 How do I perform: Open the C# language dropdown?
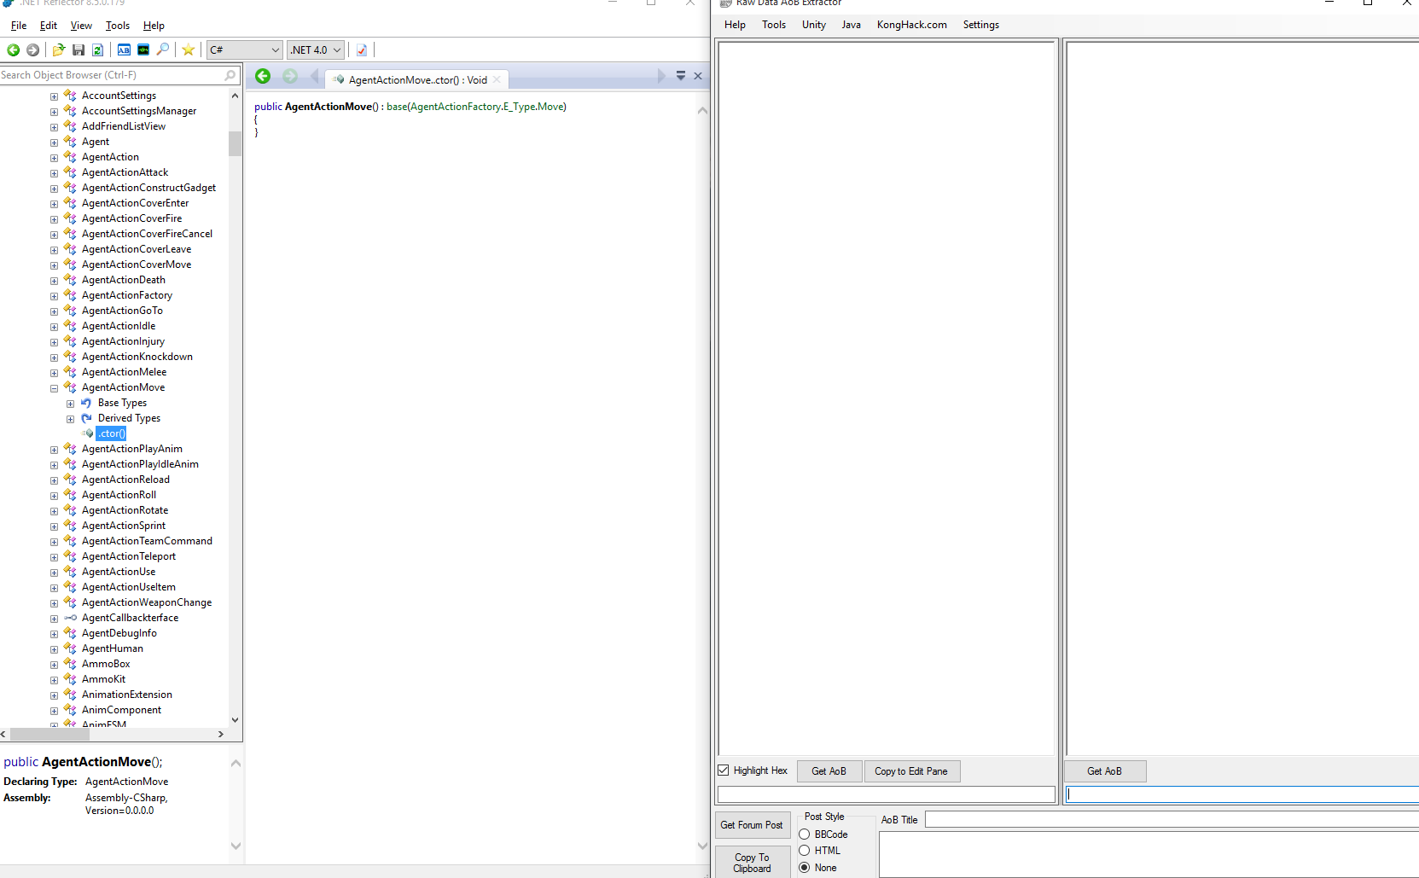coord(244,50)
